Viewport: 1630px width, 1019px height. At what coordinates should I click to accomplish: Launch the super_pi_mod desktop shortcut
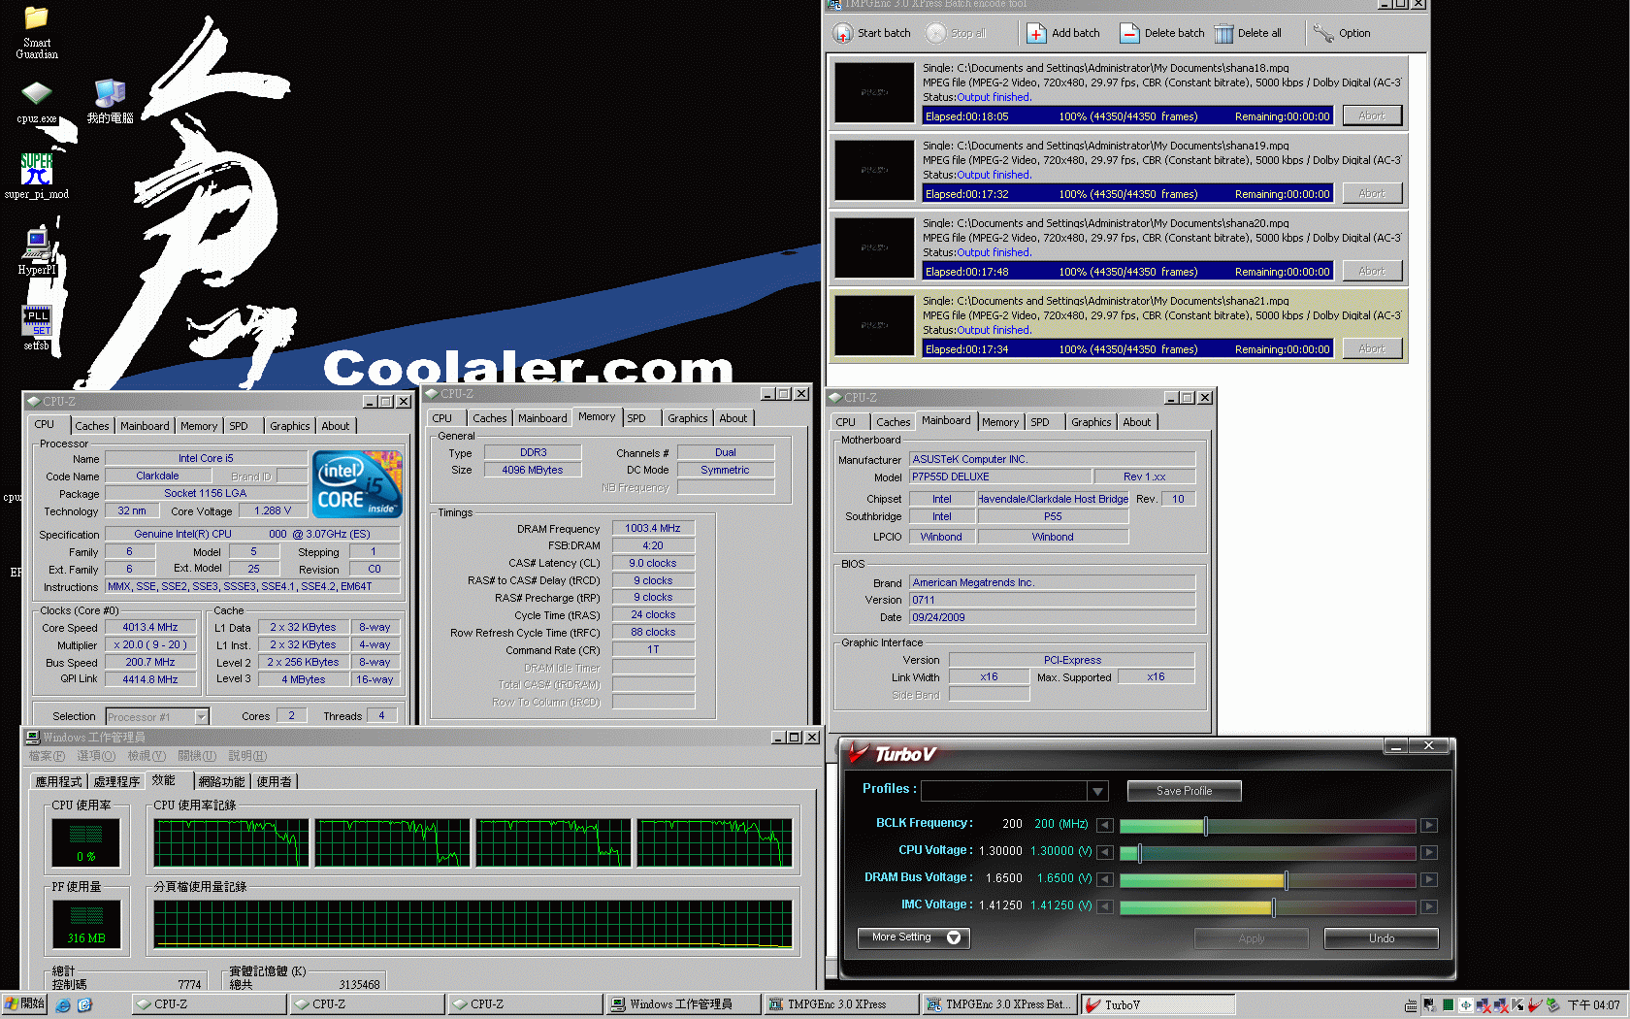[36, 169]
